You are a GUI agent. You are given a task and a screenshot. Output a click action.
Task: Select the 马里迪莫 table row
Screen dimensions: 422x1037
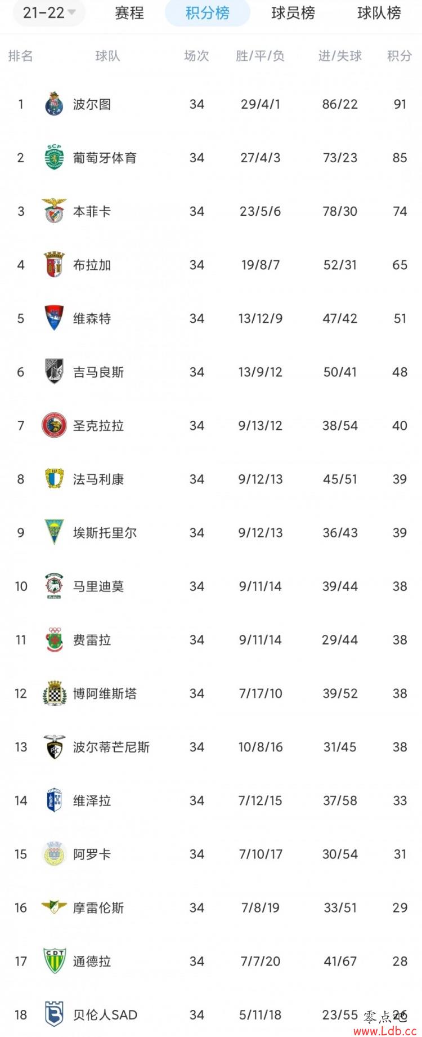pos(211,586)
